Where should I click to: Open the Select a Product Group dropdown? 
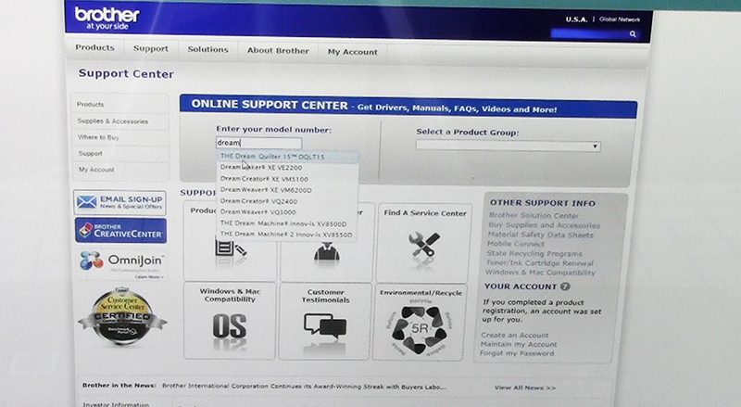(x=508, y=146)
